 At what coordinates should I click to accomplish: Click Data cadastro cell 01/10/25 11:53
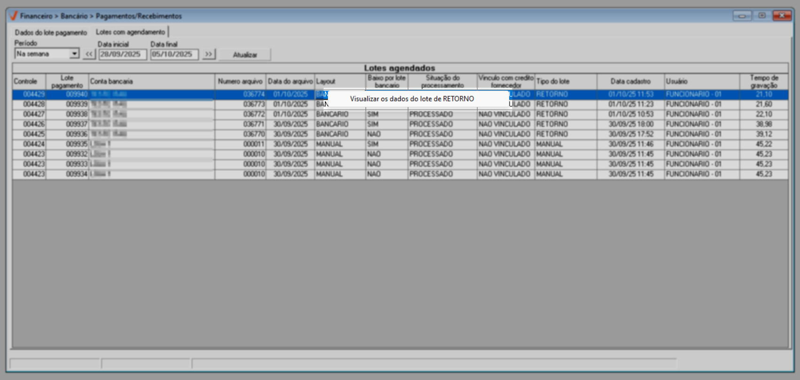[631, 94]
